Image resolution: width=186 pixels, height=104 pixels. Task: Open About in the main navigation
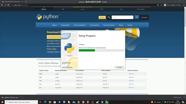pyautogui.click(x=55, y=25)
